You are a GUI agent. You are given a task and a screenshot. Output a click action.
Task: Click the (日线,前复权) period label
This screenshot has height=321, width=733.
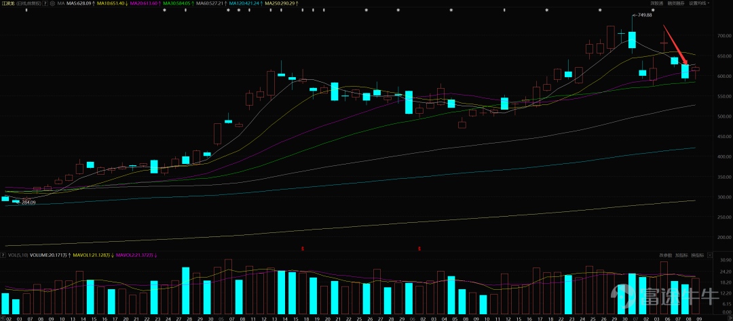coord(29,3)
